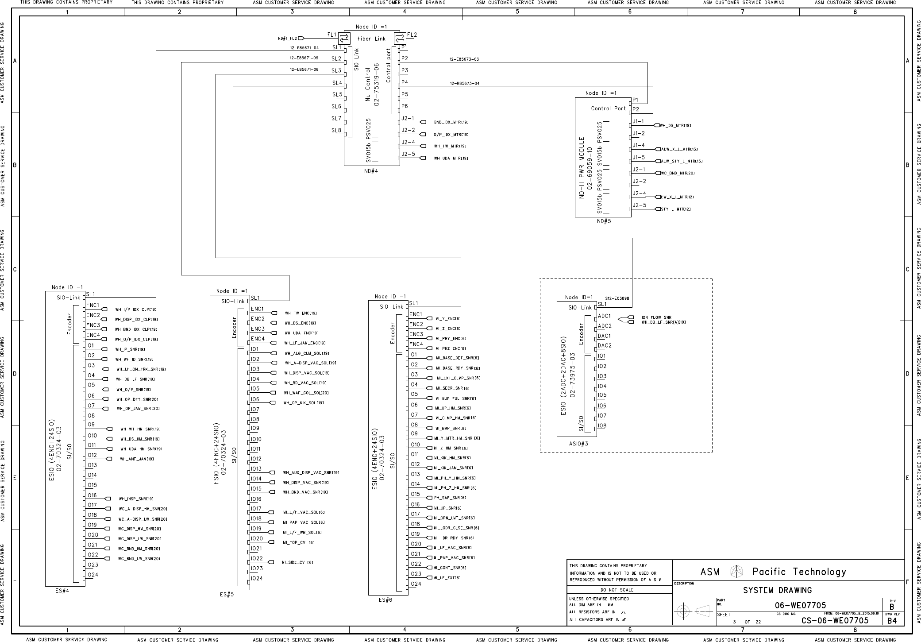
Task: Click the WH_TW_ENC[19] signal label
Action: (301, 313)
